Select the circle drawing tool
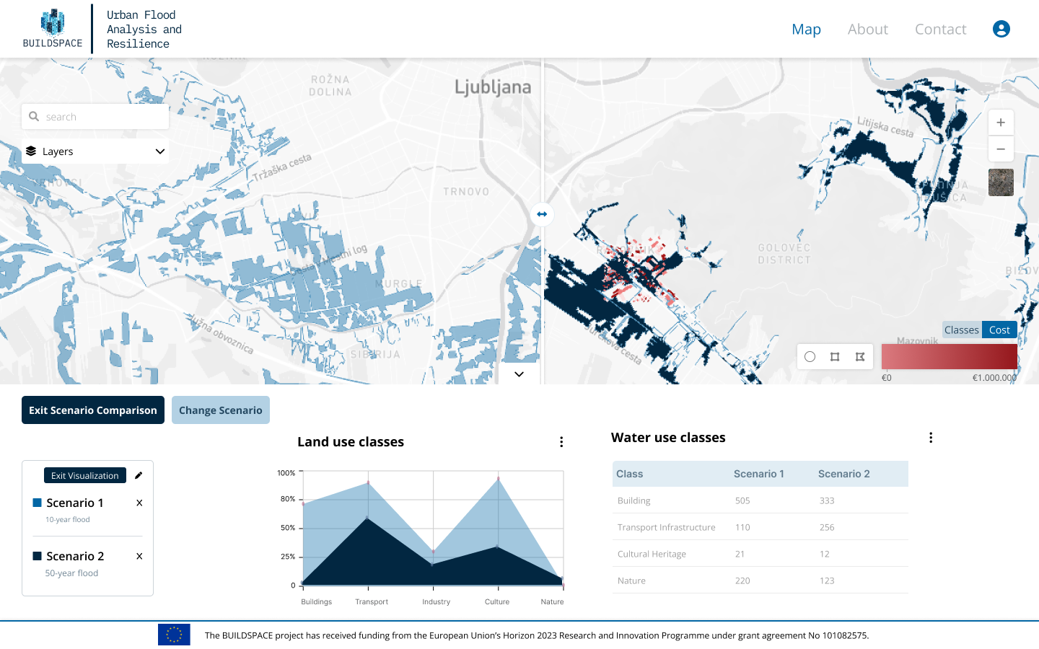Screen dimensions: 1039x649 [x=810, y=357]
